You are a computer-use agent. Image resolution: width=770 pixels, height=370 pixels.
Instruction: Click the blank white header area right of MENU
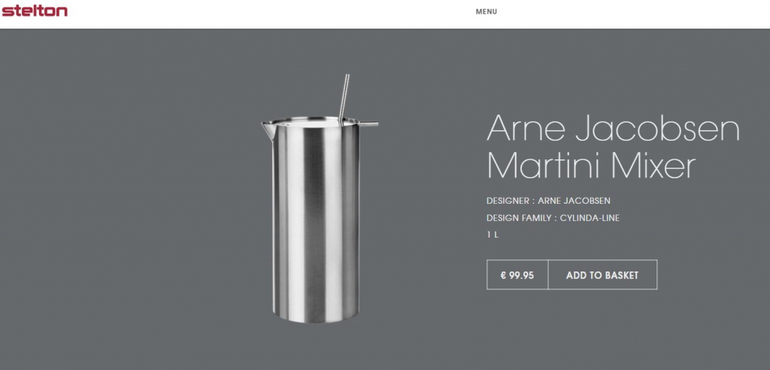[633, 14]
